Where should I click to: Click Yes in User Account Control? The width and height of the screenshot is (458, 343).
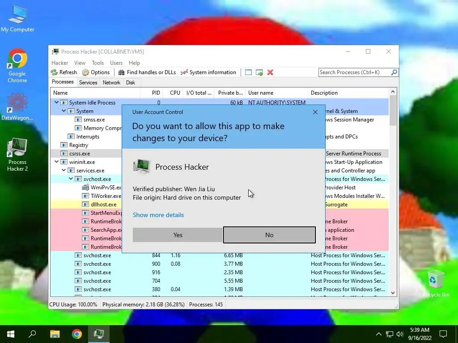pos(178,235)
